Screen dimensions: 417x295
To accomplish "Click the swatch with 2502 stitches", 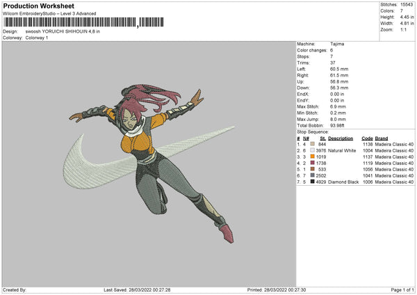I will (x=313, y=175).
